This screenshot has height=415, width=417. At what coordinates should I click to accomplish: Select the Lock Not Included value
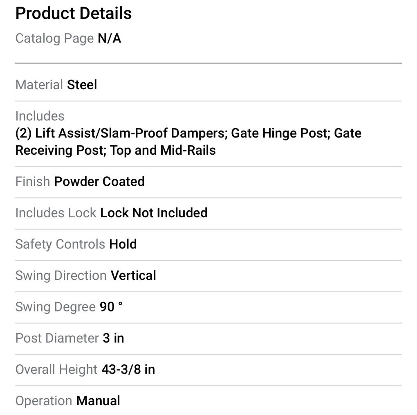154,213
